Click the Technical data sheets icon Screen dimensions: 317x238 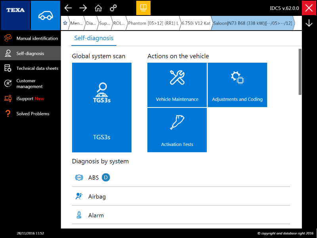(x=8, y=68)
